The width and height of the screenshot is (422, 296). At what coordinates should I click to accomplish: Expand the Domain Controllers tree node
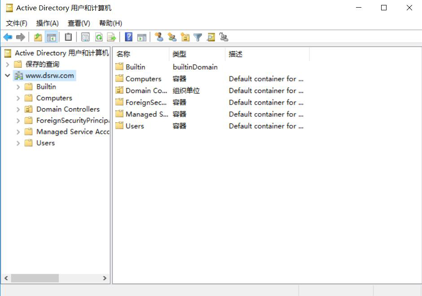(x=18, y=109)
